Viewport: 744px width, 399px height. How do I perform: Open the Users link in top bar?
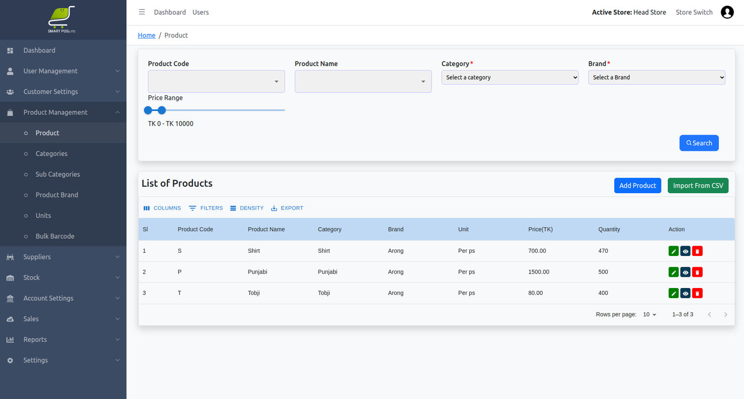coord(200,12)
